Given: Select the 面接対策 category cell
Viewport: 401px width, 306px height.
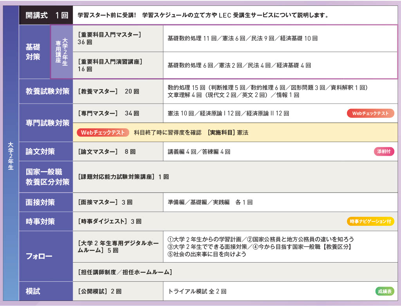Looking at the screenshot, I should (46, 202).
